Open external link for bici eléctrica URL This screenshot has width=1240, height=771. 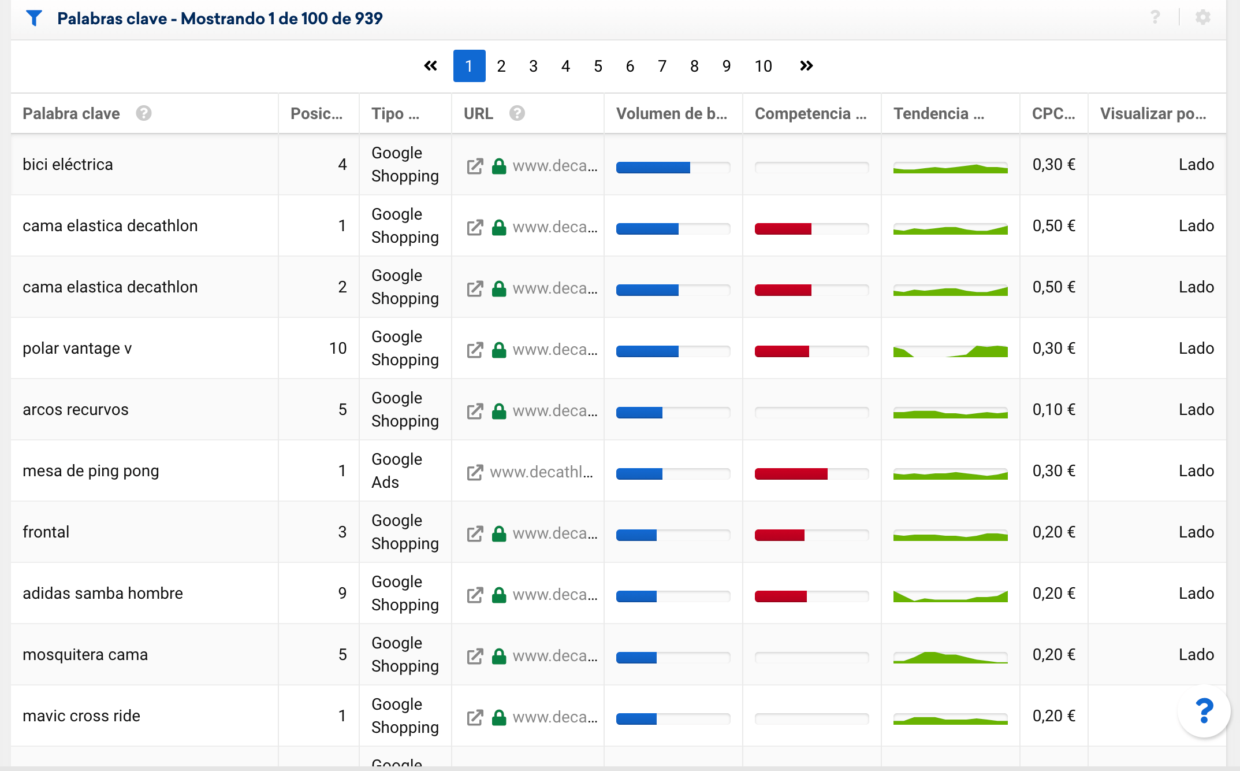tap(475, 166)
